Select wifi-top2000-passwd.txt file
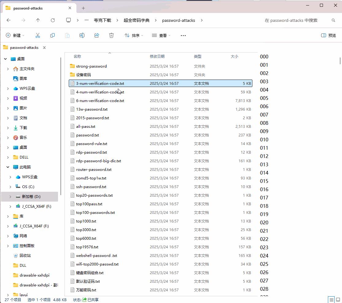The height and width of the screenshot is (303, 342). point(161,264)
